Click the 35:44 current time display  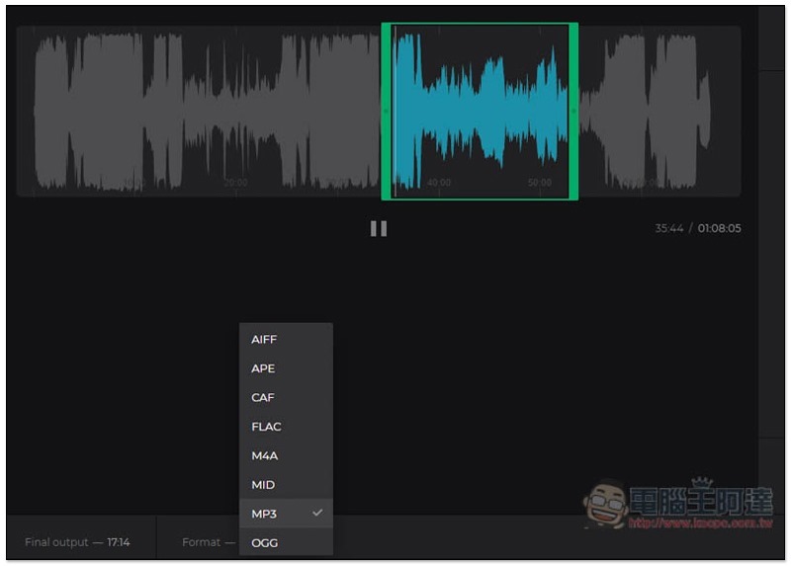tap(668, 228)
